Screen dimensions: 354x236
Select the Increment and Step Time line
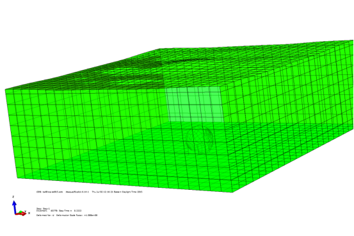click(59, 210)
